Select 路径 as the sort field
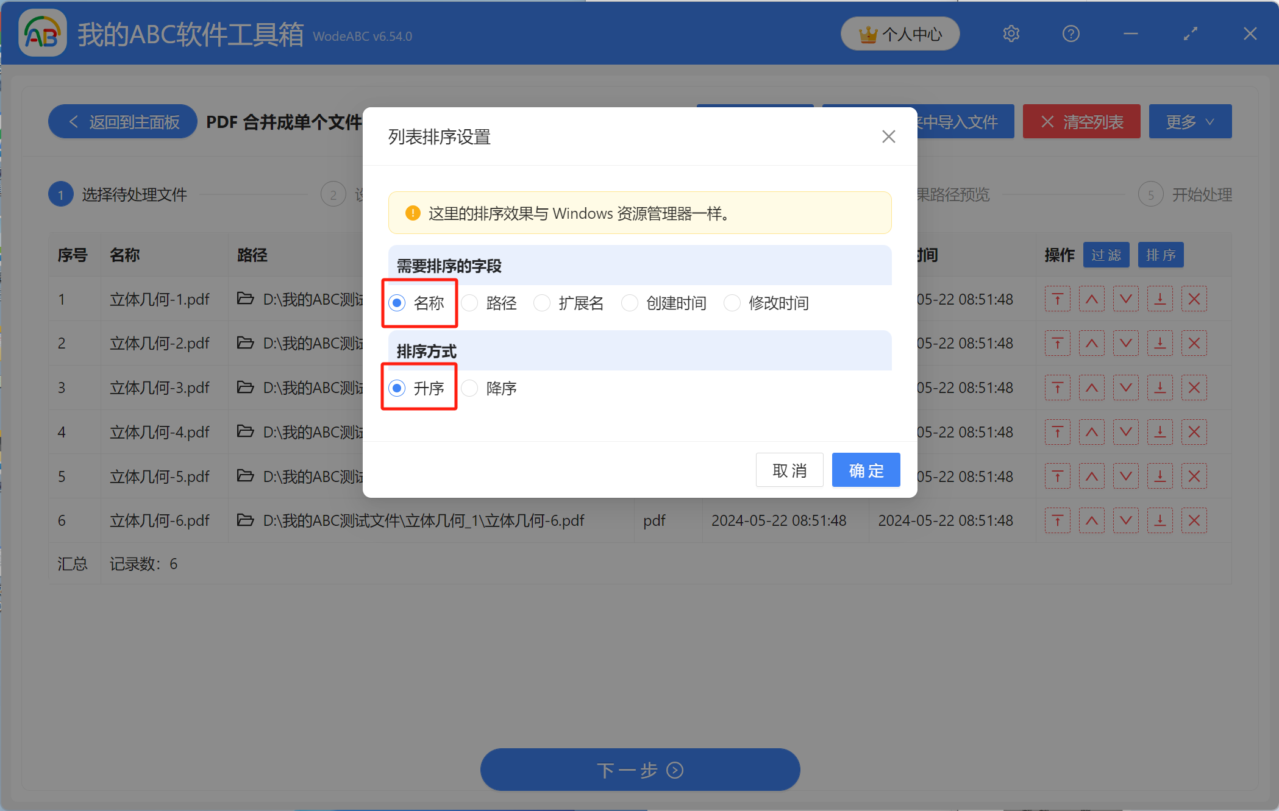The height and width of the screenshot is (811, 1279). 469,303
